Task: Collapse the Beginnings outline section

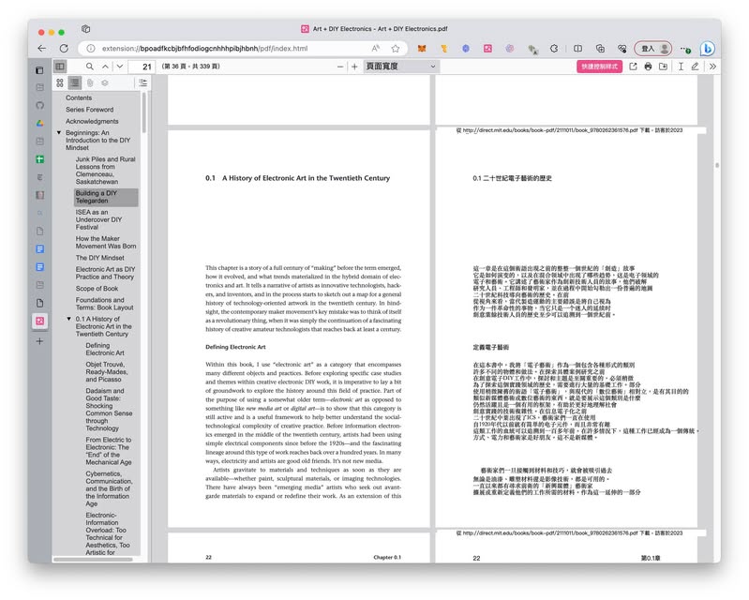Action: 59,134
